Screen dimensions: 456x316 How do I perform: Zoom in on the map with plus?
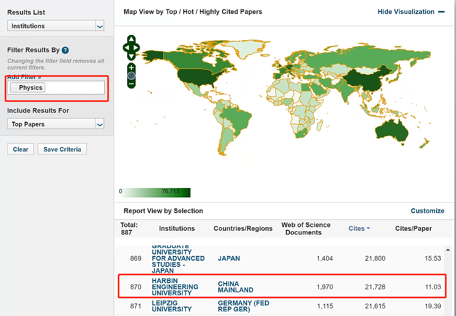pyautogui.click(x=131, y=67)
